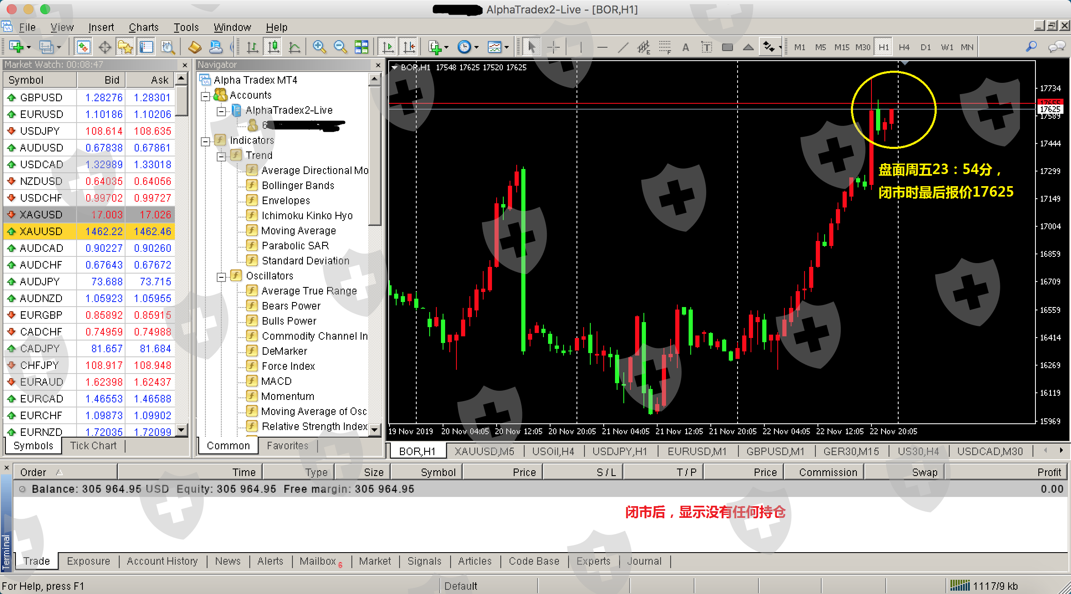1071x594 pixels.
Task: Toggle the Chart Auto Scroll button
Action: [388, 47]
